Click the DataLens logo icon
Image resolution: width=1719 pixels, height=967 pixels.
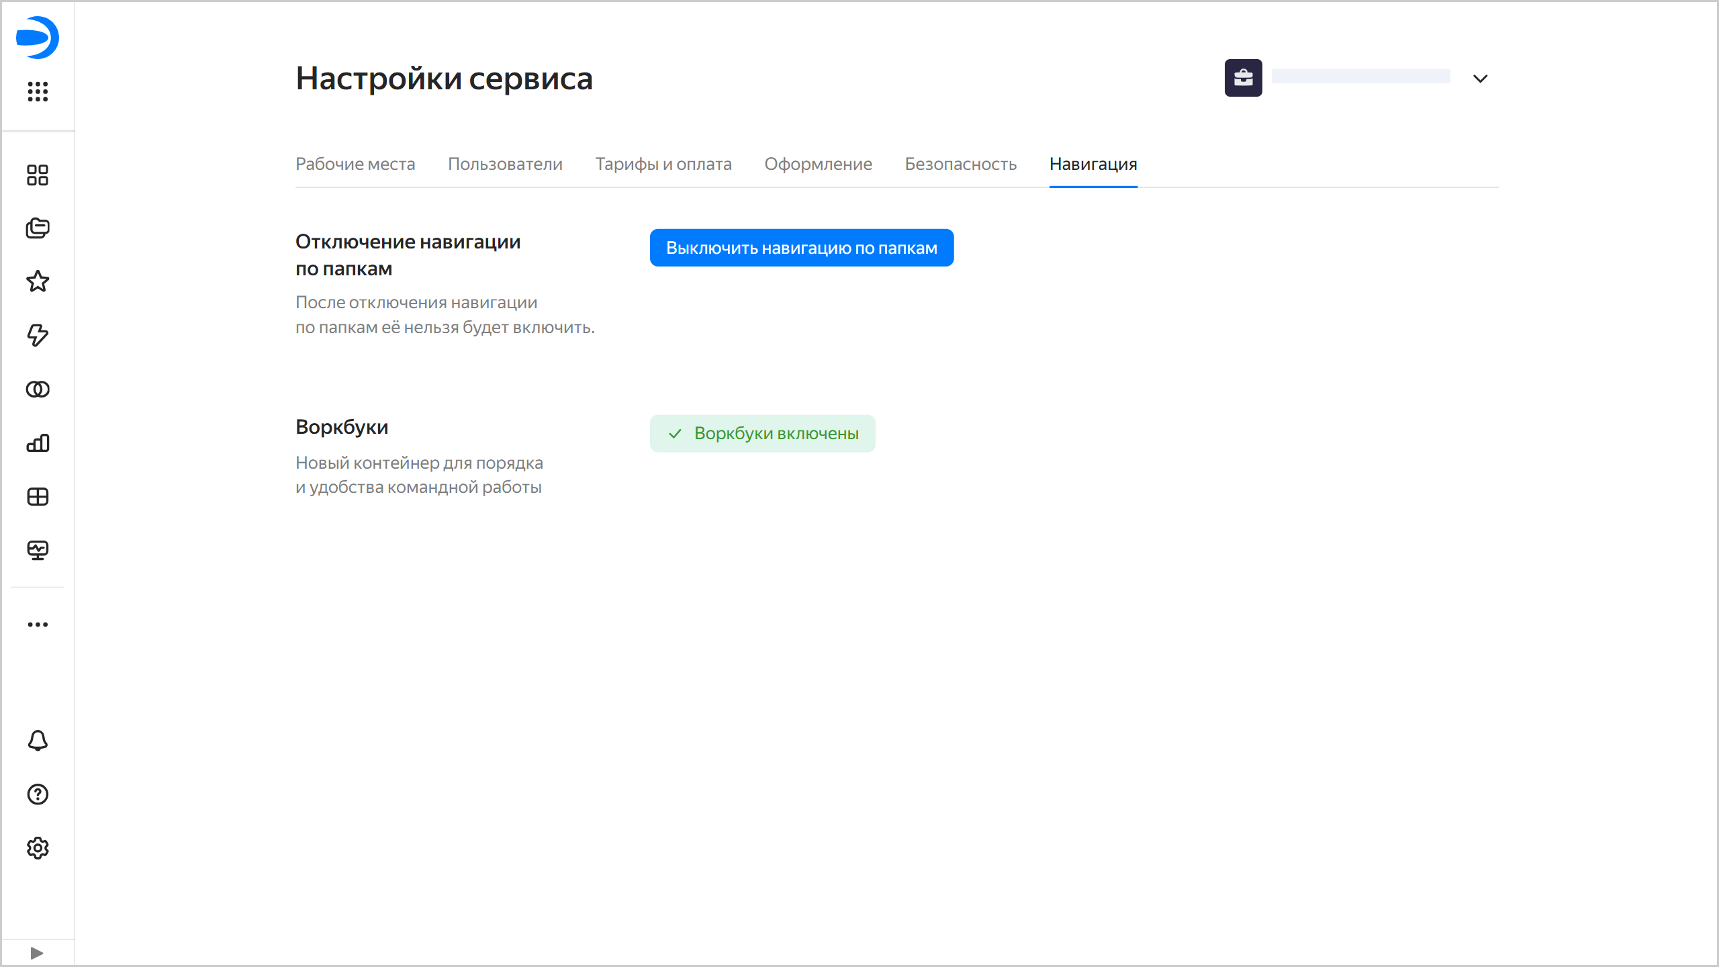coord(38,38)
